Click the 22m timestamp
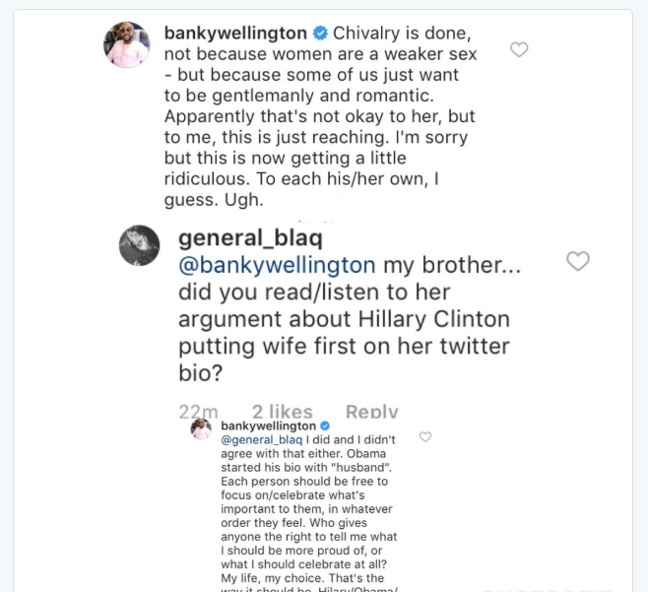This screenshot has width=648, height=592. 198,412
